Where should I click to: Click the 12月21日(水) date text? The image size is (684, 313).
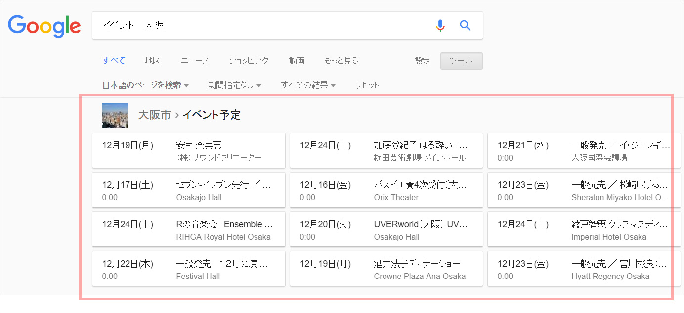tap(523, 145)
